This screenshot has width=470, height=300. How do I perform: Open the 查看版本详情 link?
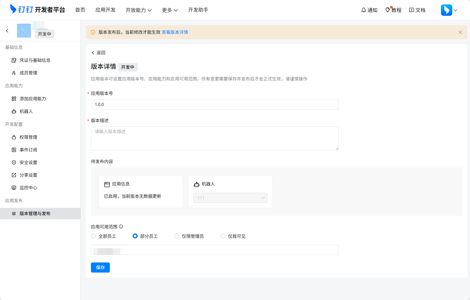tap(175, 32)
